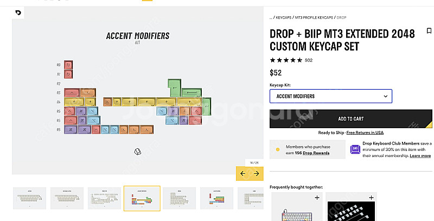
Task: Click the bookmark icon beside product title
Action: tap(429, 30)
